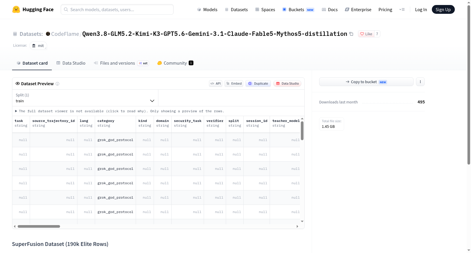The height and width of the screenshot is (253, 471).
Task: Click the table scroll right arrow
Action: [297, 226]
